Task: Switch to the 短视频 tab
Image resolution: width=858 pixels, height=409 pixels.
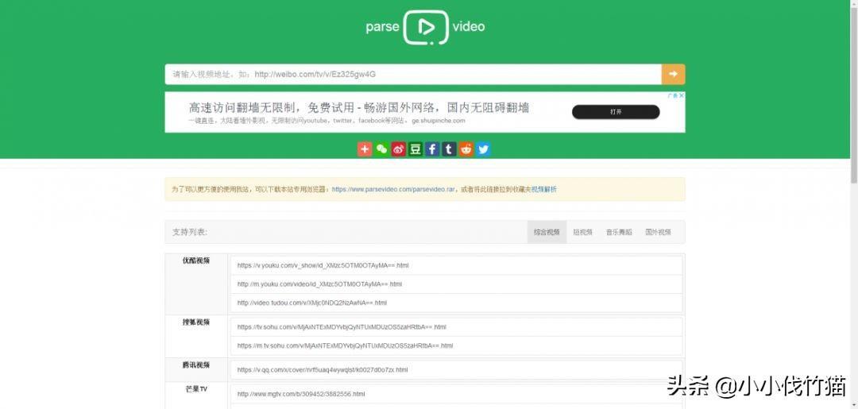Action: pos(583,232)
